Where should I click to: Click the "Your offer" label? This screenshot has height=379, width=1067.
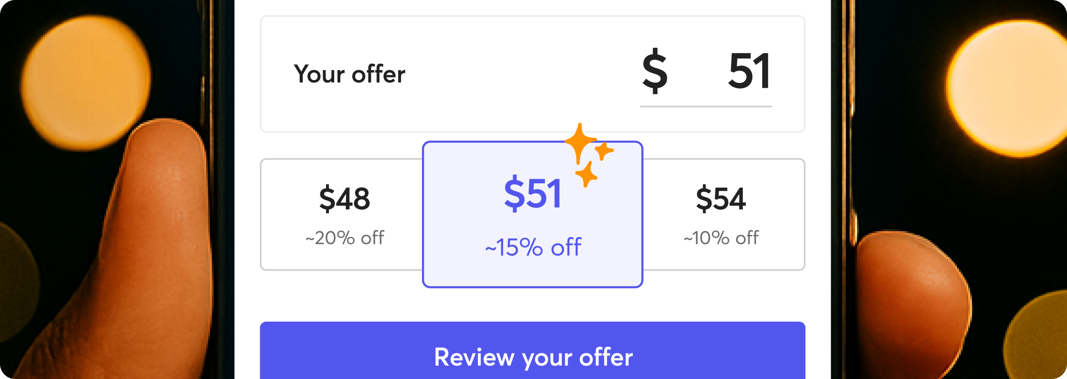click(x=349, y=74)
